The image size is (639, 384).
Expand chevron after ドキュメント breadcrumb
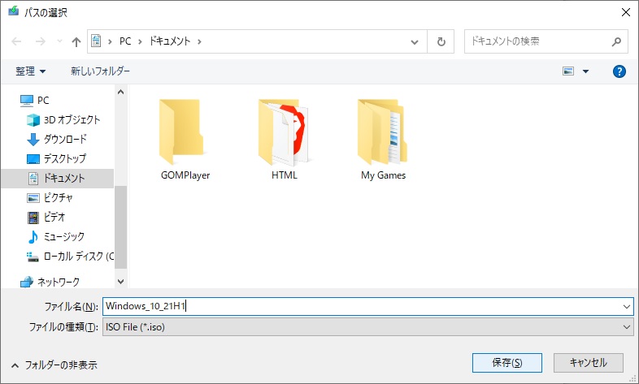click(x=199, y=41)
